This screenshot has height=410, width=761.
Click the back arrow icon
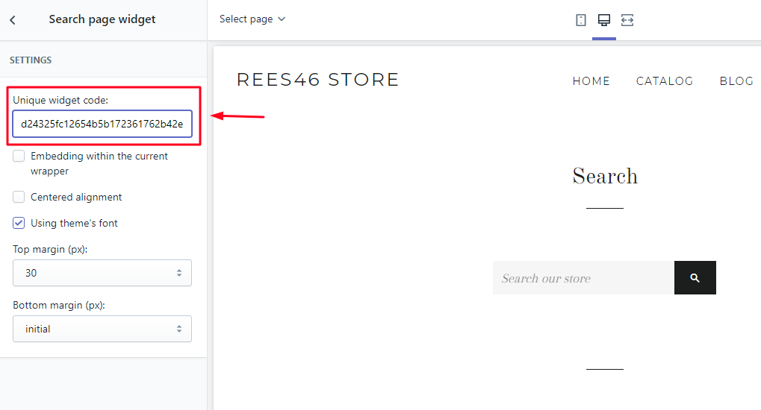pyautogui.click(x=13, y=20)
